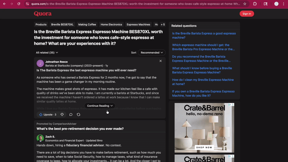
Task: Click the 'fiduciary financial advisor' bold link
Action: pos(85,145)
